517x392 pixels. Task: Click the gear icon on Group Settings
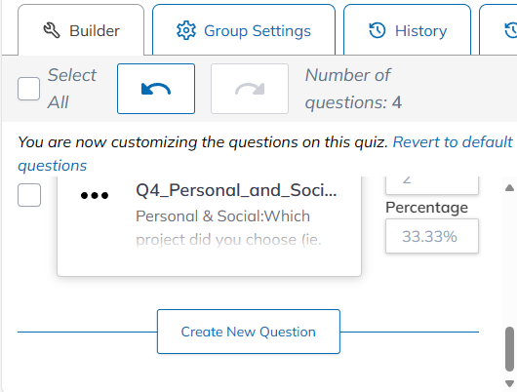pos(186,30)
